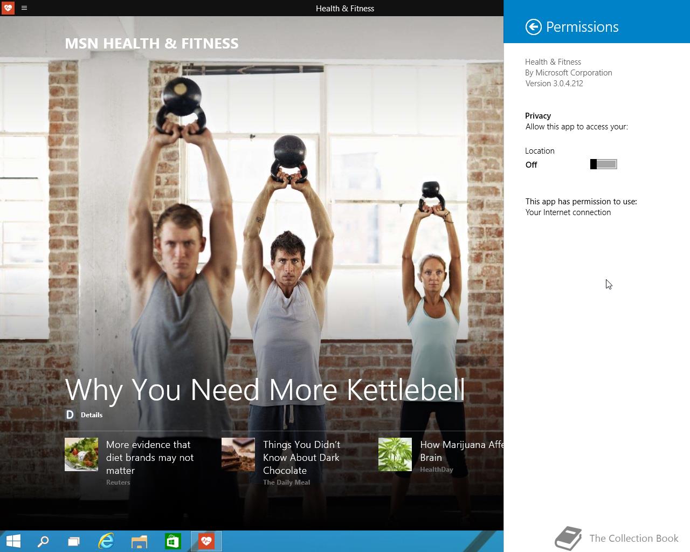The height and width of the screenshot is (552, 690).
Task: Open File Explorer from taskbar
Action: point(139,541)
